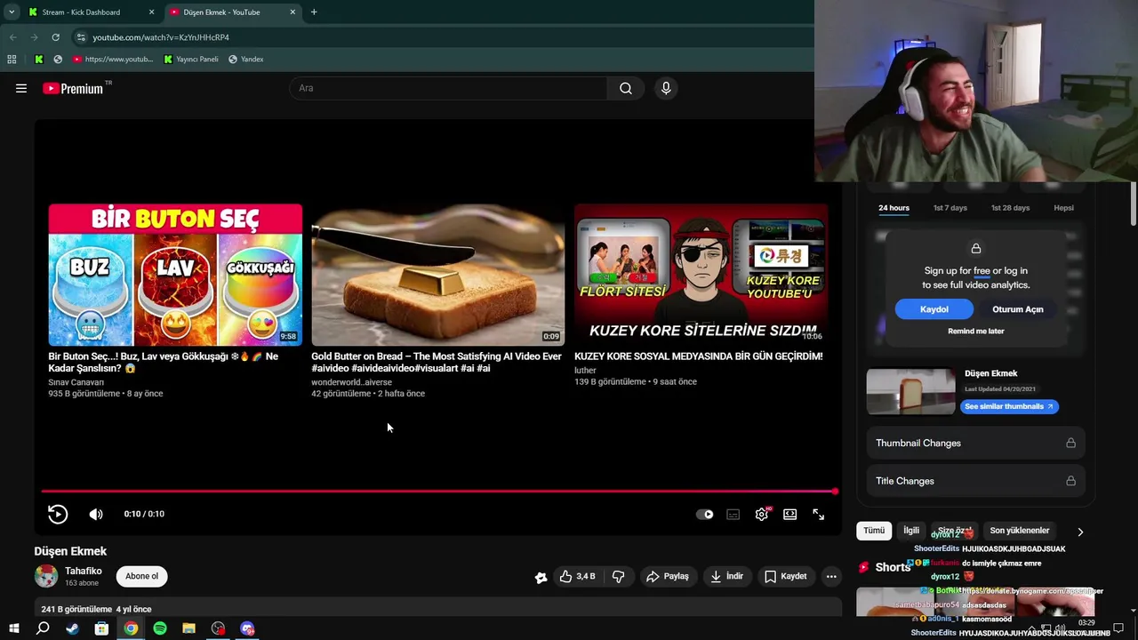Open the tab search dropdown arrow
The width and height of the screenshot is (1138, 640).
tap(12, 12)
